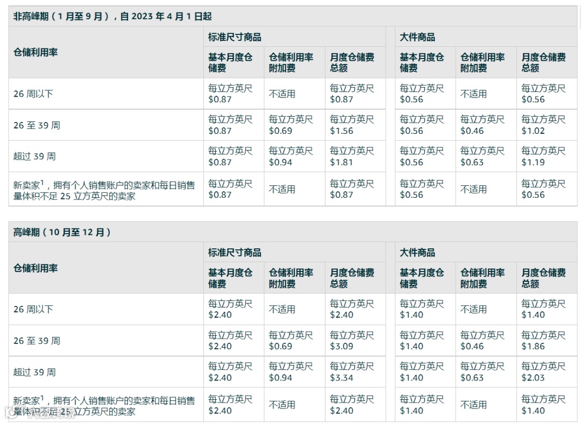Select off-peak table's "26 周以下" row label
This screenshot has width=581, height=423.
click(x=33, y=94)
